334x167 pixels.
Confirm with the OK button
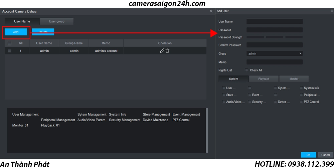308,155
